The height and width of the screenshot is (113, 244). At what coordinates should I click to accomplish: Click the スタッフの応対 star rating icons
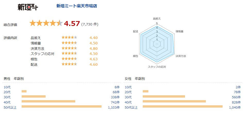pyautogui.click(x=69, y=54)
